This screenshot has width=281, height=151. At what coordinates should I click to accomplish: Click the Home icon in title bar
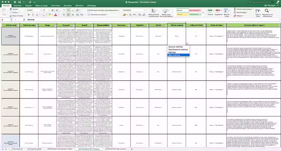coord(15,2)
